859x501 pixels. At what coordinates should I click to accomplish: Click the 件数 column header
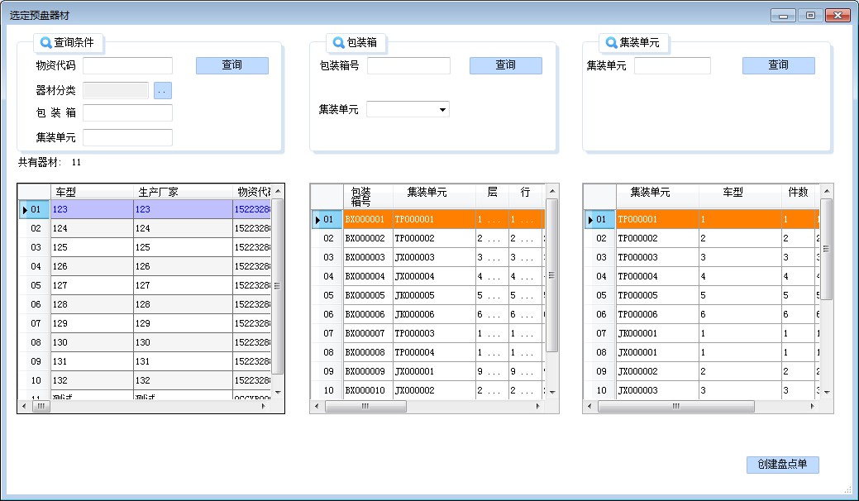[x=798, y=192]
